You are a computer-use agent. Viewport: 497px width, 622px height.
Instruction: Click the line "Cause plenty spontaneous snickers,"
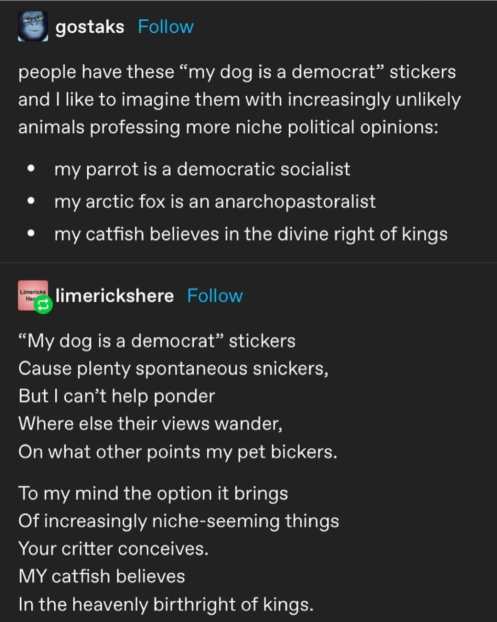[x=173, y=369]
